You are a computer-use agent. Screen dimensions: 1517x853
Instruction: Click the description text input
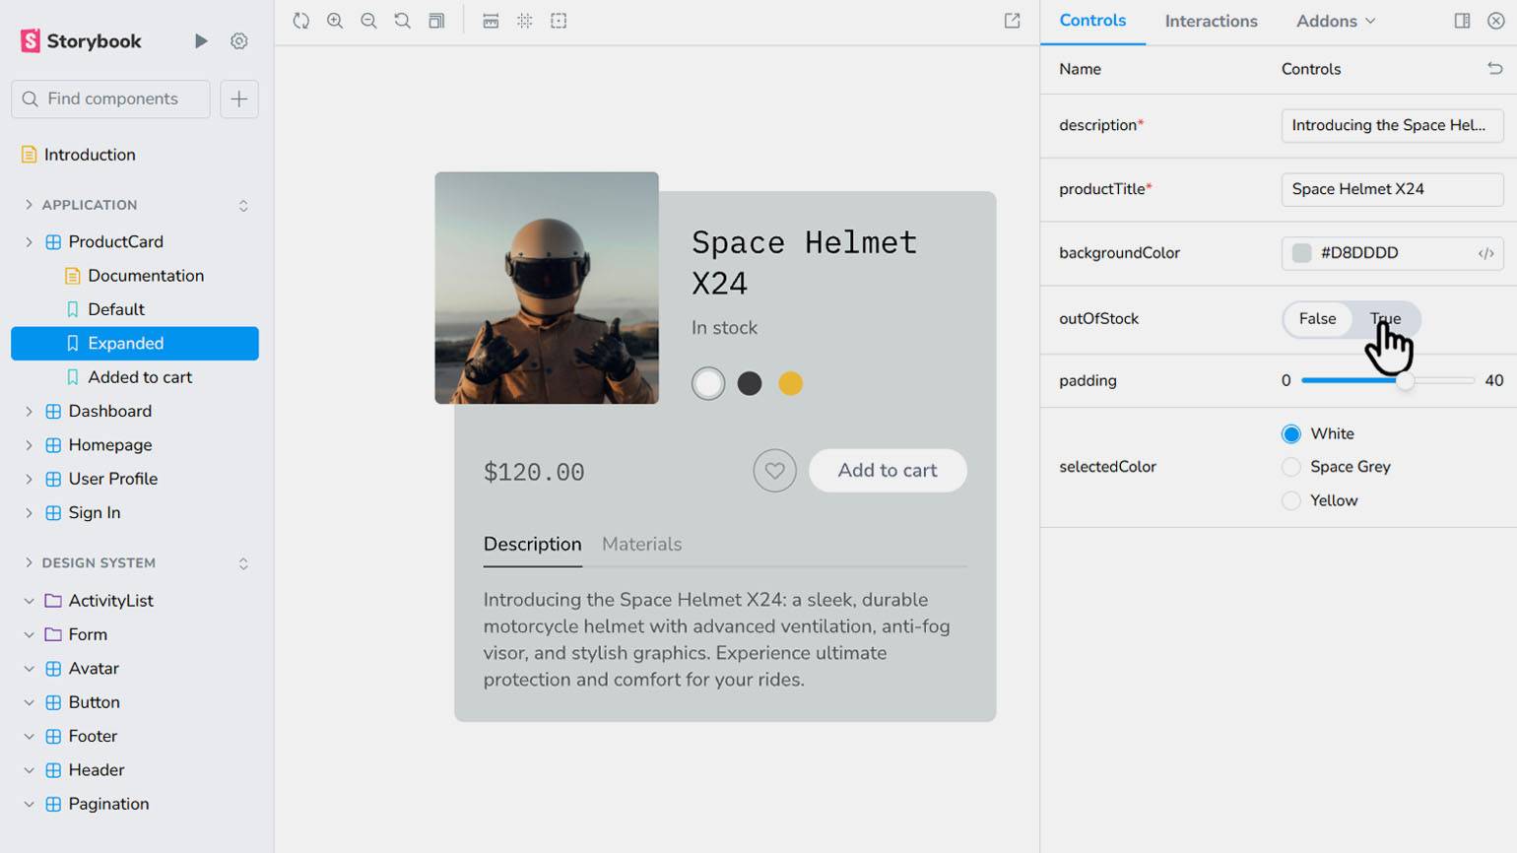click(1392, 125)
